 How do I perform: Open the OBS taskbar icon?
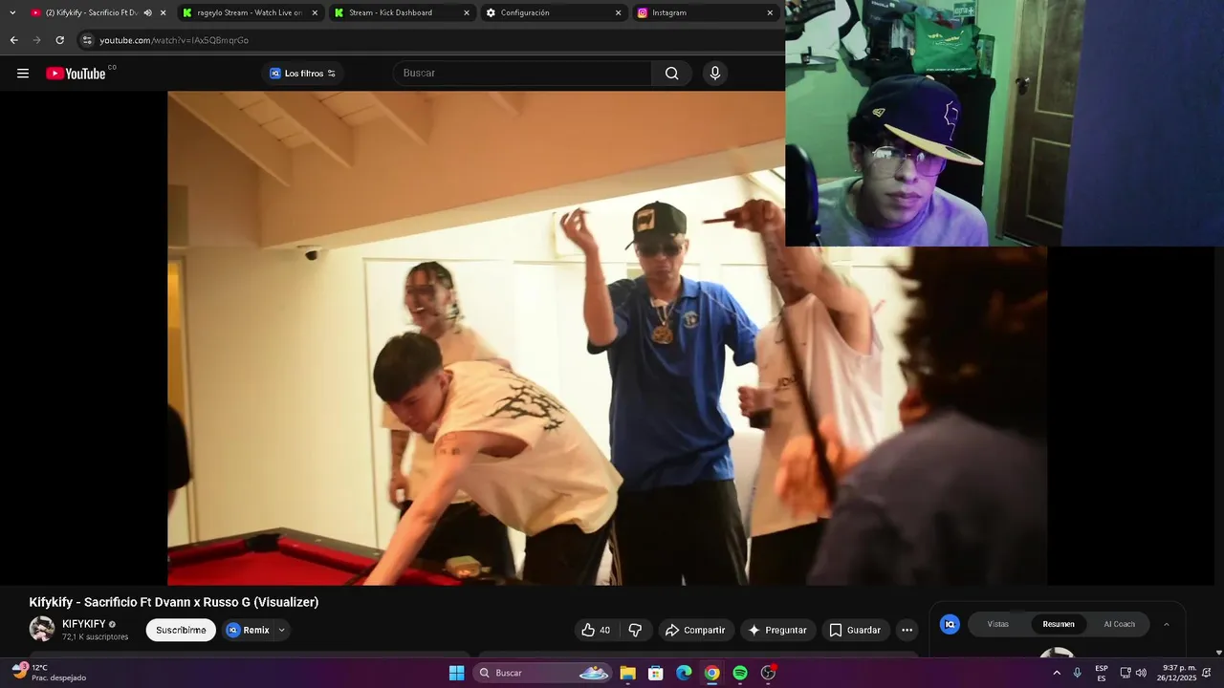click(x=768, y=673)
